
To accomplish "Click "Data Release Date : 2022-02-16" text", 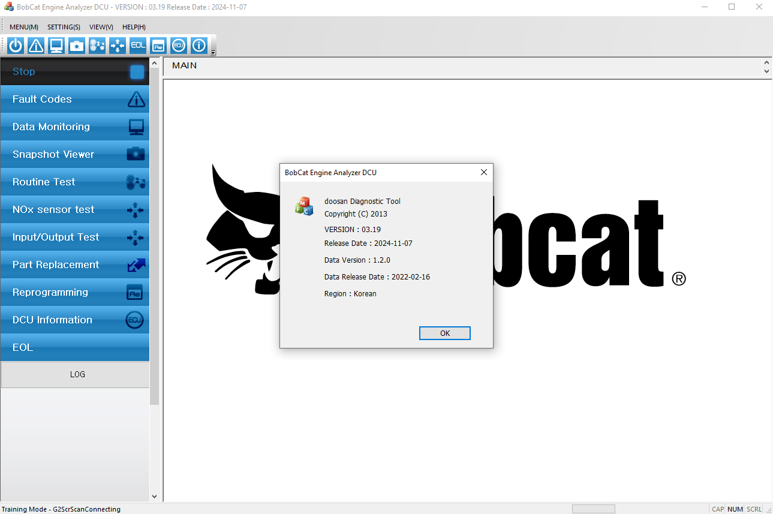I will (377, 277).
